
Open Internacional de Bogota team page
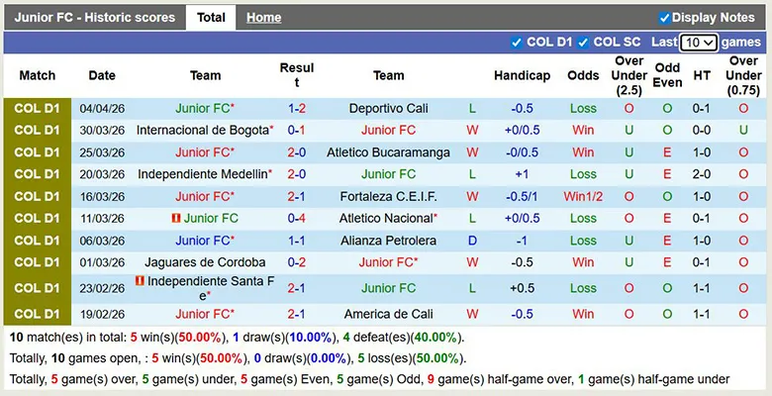coord(202,131)
